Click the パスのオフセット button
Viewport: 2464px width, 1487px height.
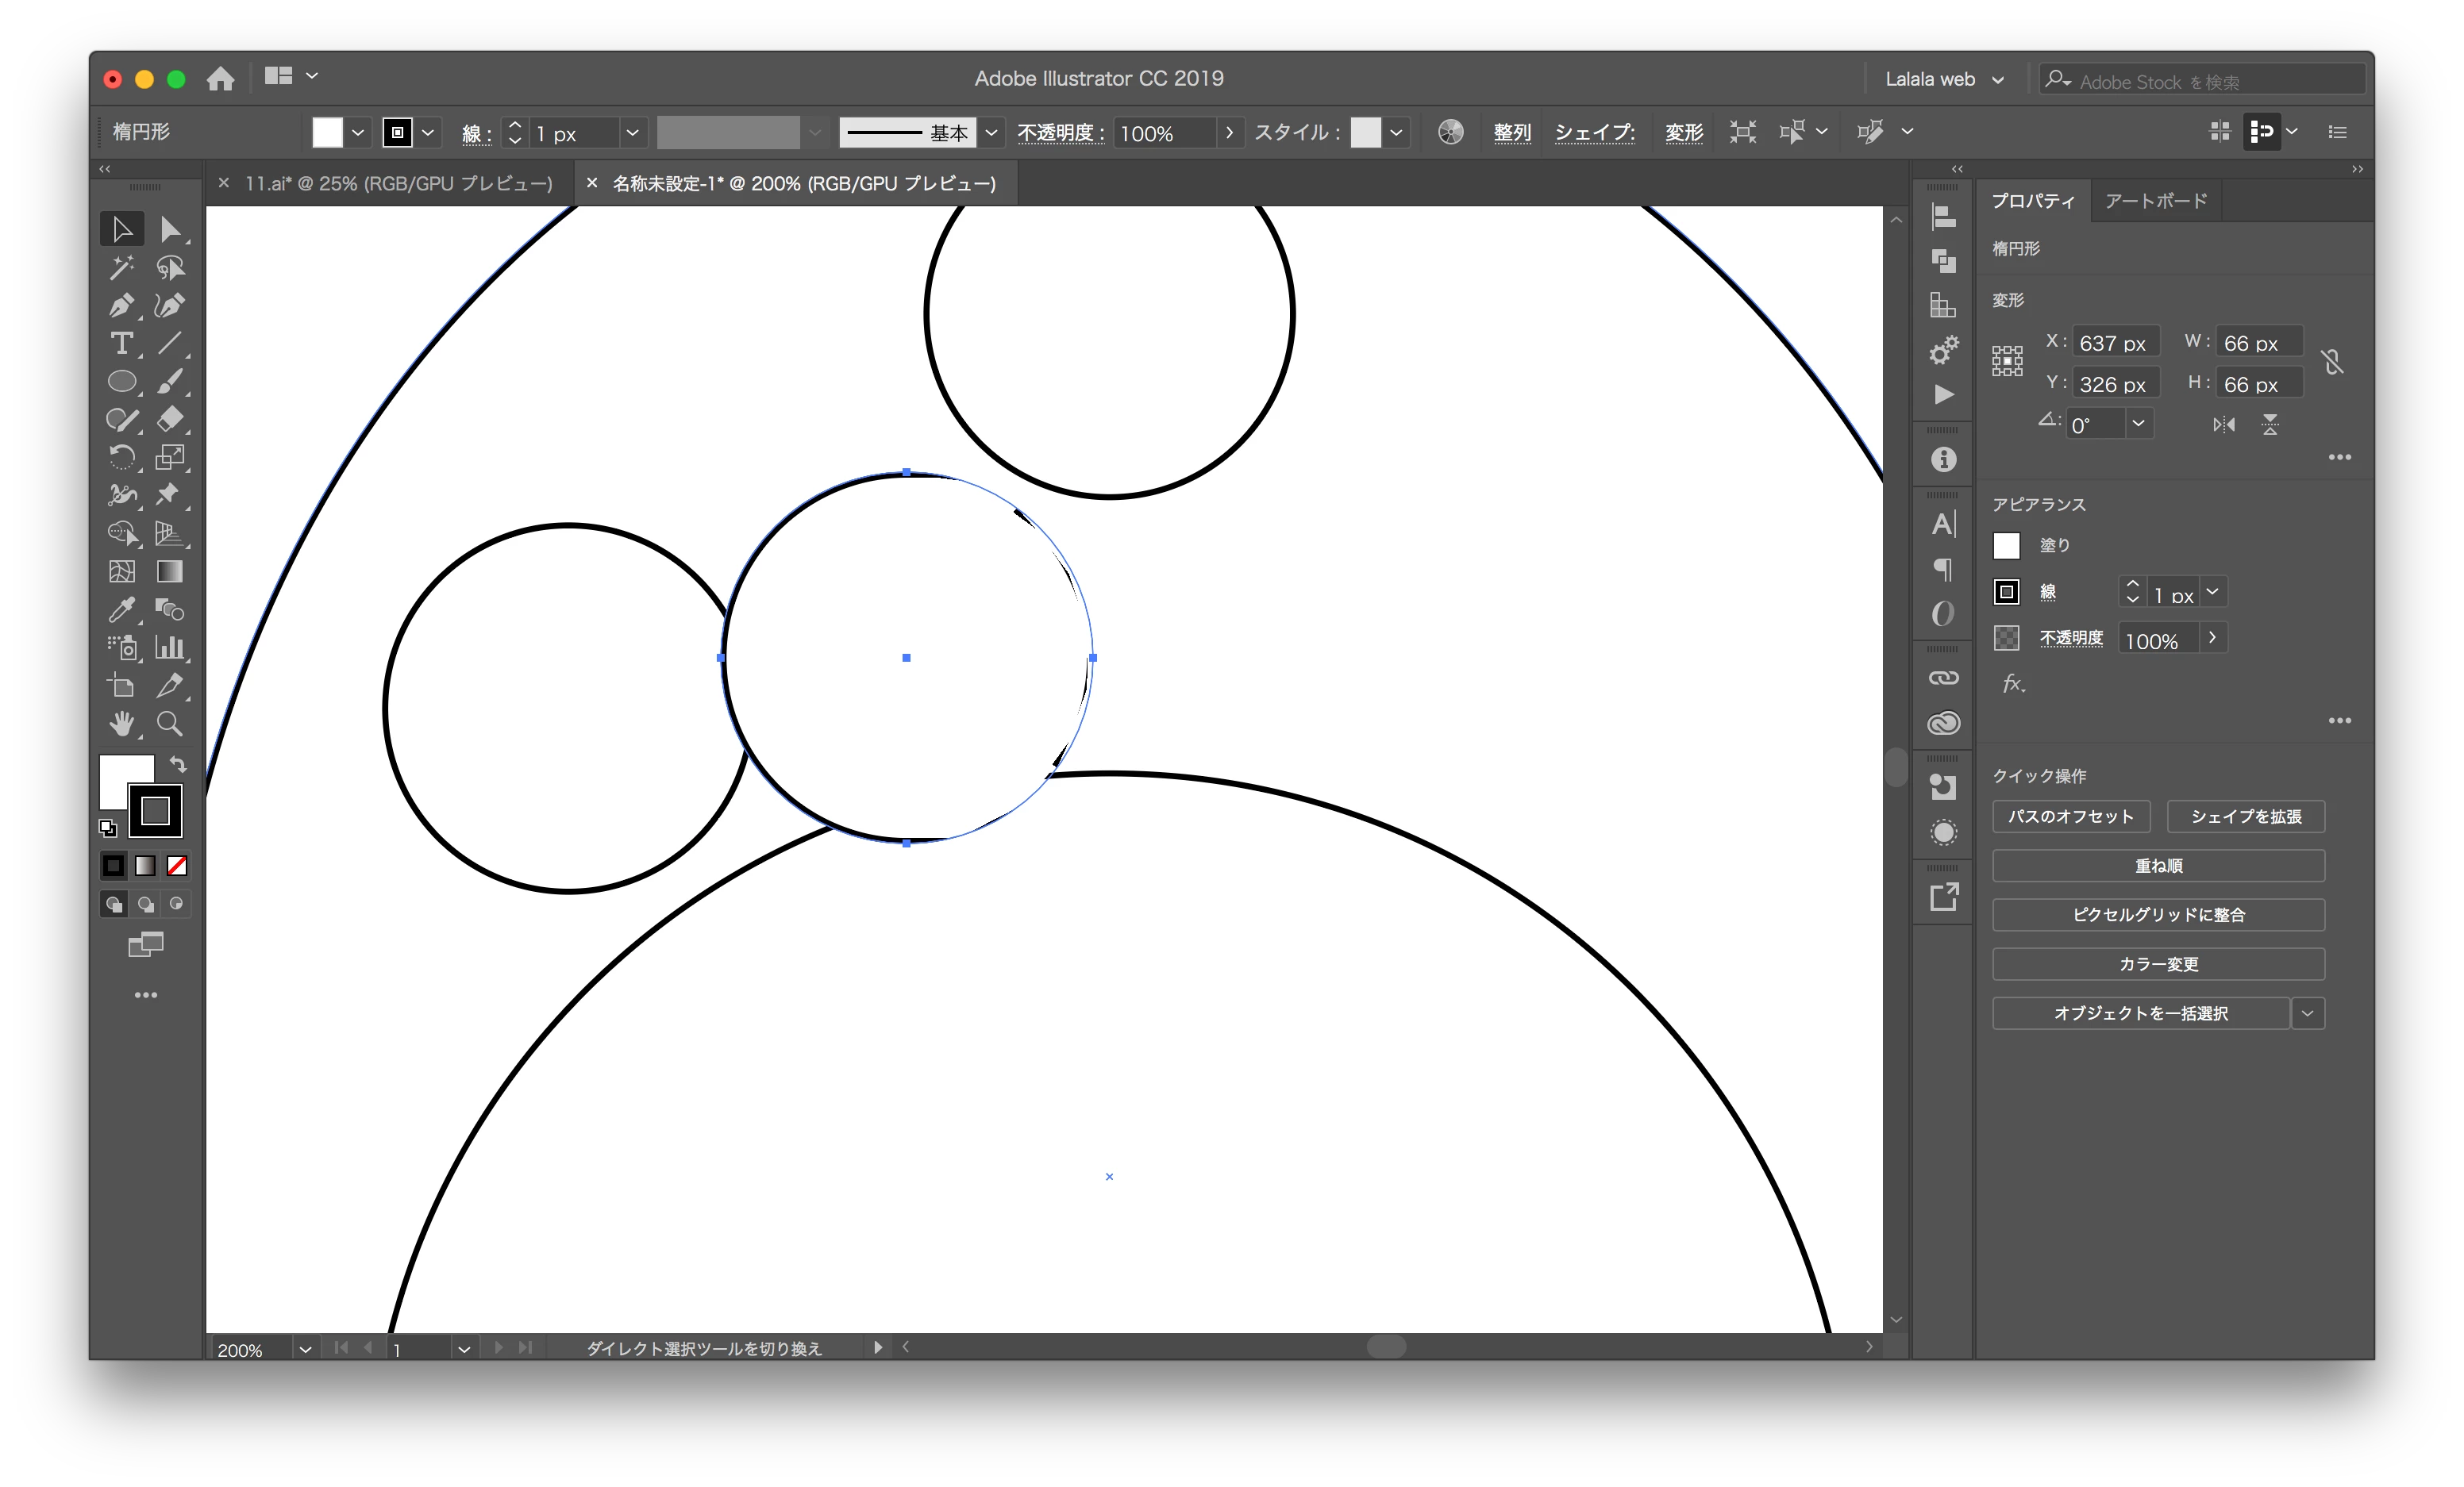point(2070,817)
